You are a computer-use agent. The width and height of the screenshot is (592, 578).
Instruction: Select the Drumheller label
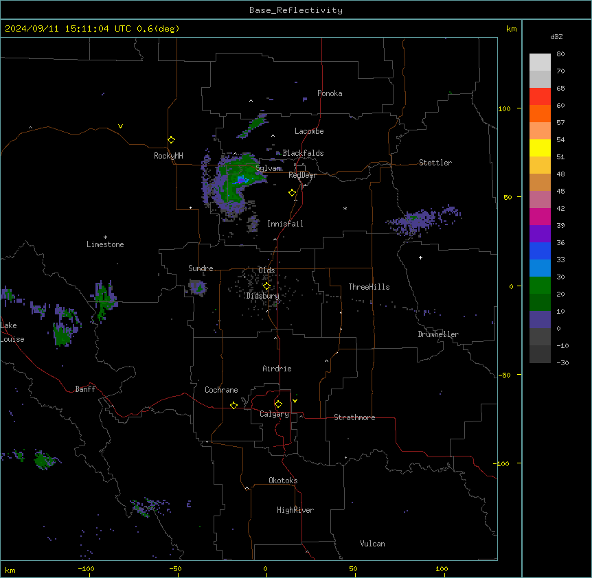pyautogui.click(x=438, y=334)
